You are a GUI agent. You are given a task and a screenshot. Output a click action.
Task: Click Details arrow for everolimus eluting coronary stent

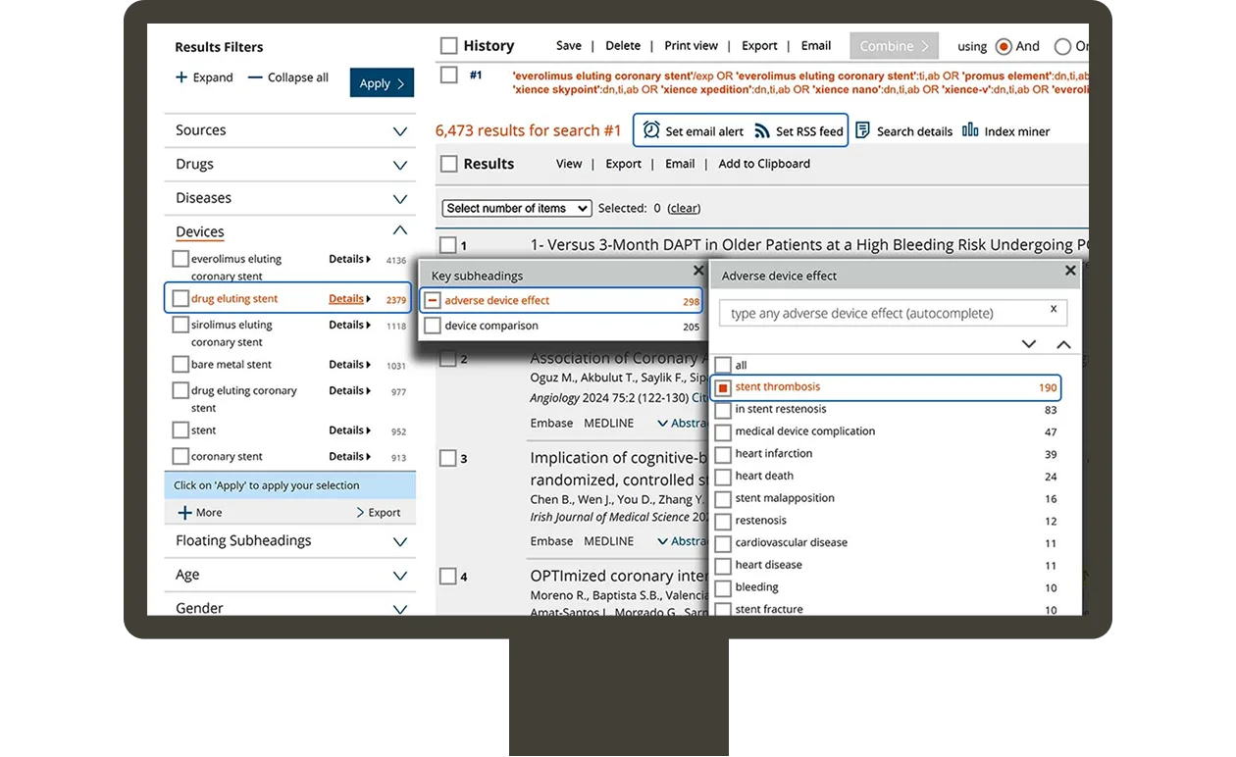pos(368,260)
